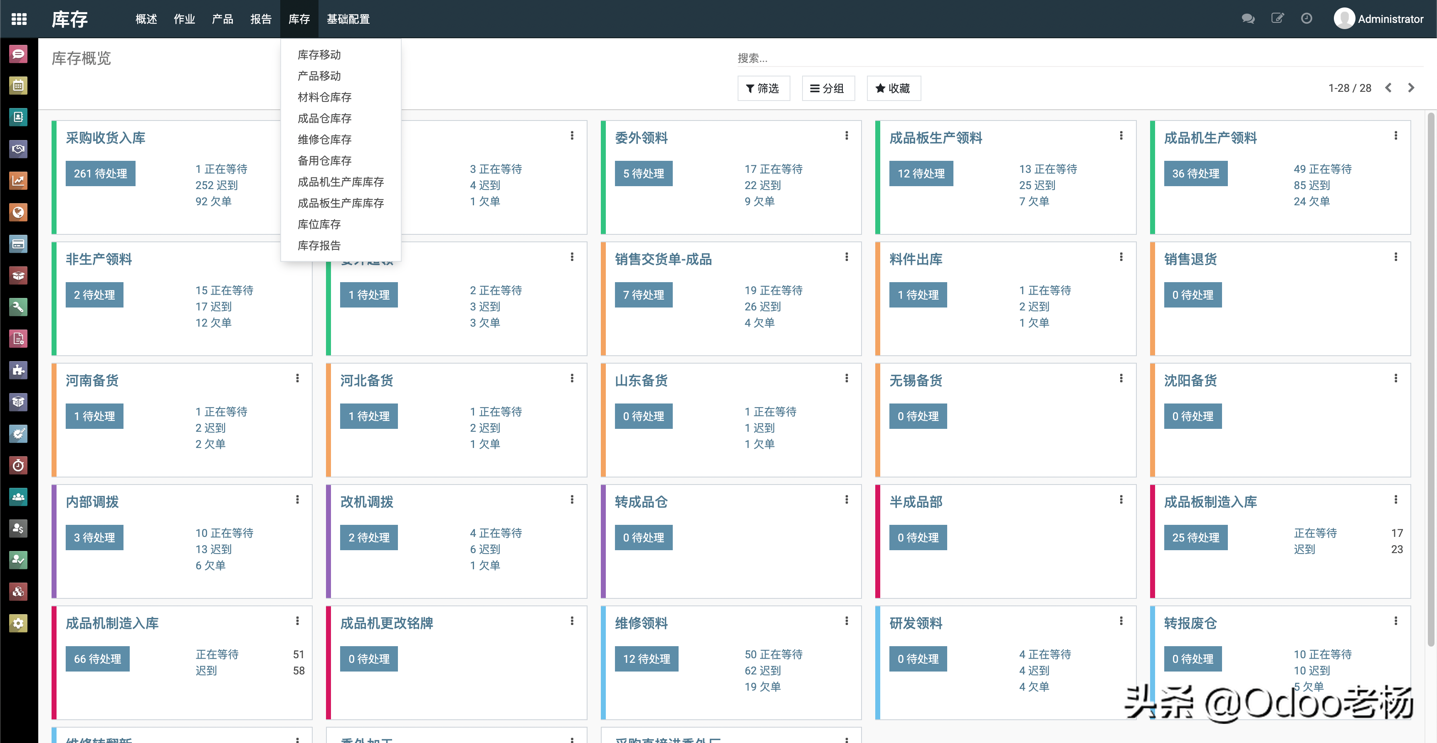
Task: Open the 作业 menu in top bar
Action: 184,19
